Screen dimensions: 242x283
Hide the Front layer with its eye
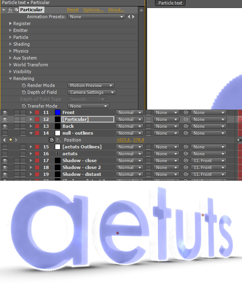point(5,112)
